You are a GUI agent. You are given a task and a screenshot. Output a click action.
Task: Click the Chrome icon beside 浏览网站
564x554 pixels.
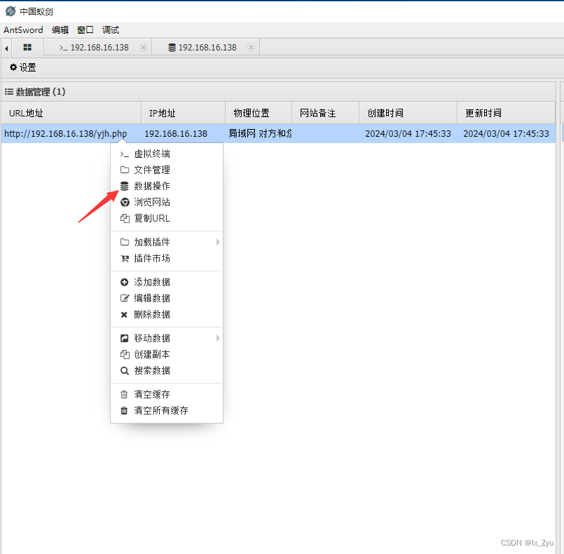coord(125,202)
